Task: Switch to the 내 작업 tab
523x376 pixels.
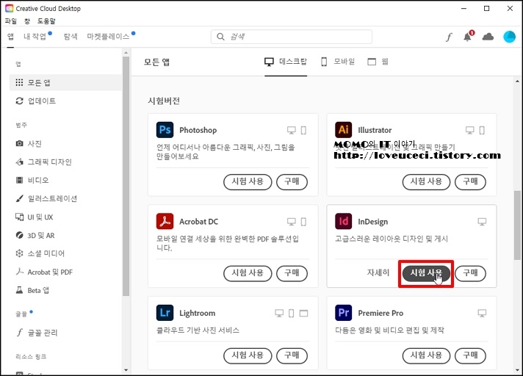Action: pos(35,36)
